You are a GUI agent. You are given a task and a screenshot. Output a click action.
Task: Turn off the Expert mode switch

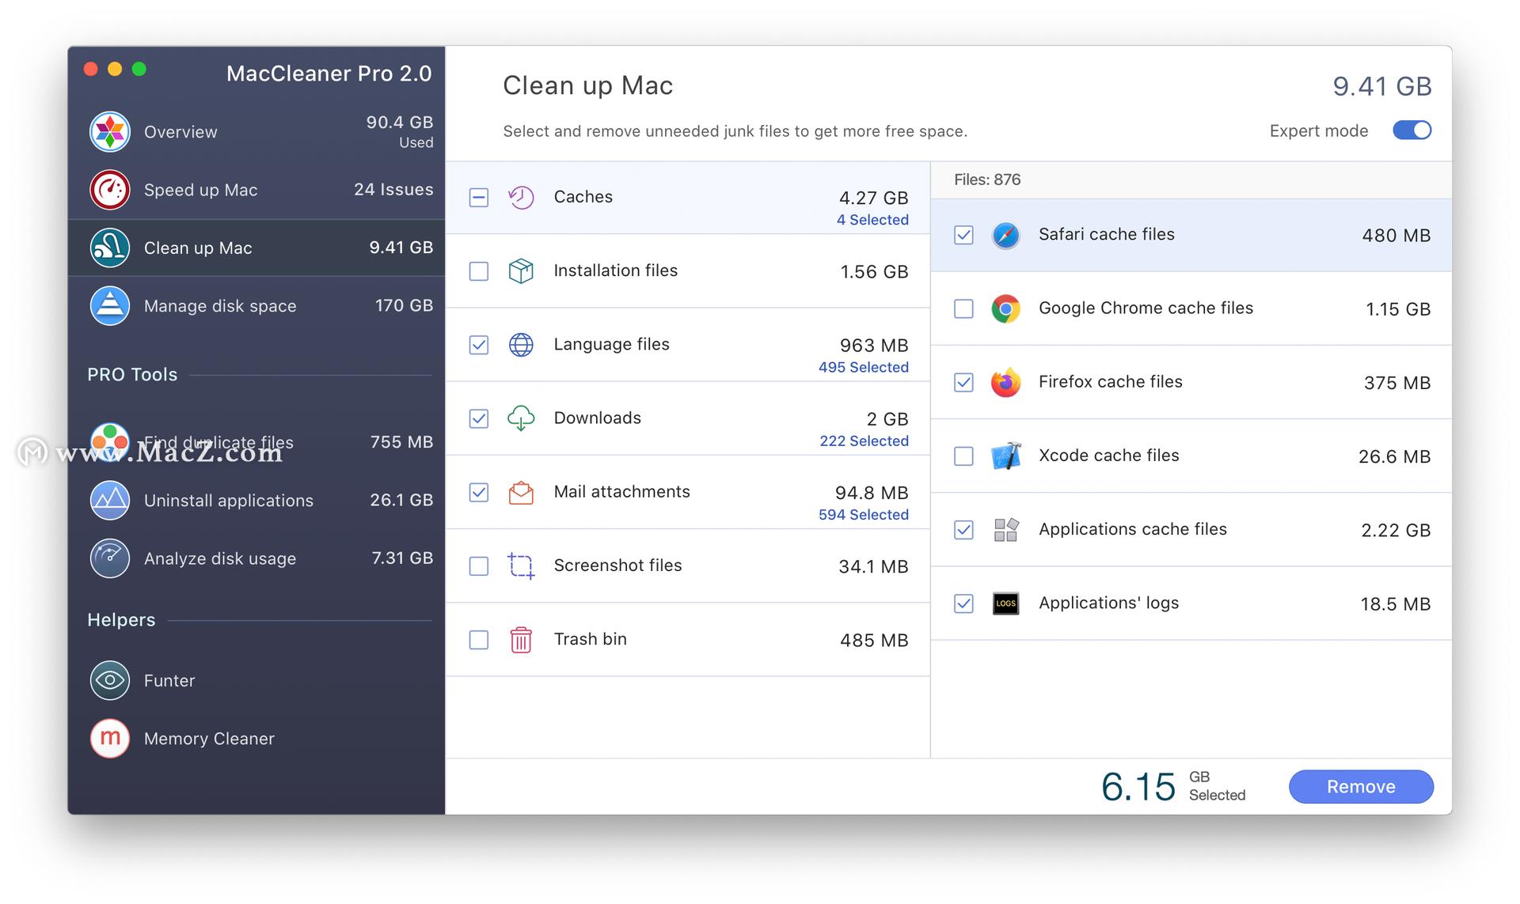(x=1412, y=130)
